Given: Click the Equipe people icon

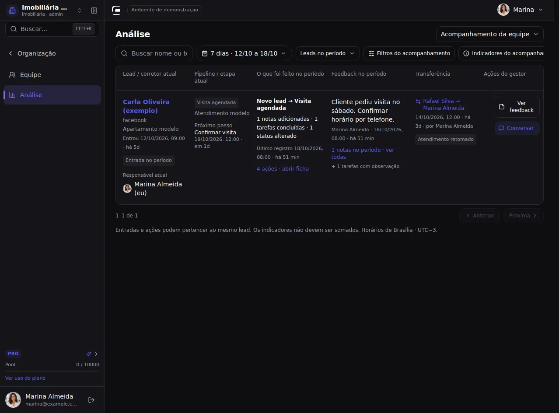Looking at the screenshot, I should (x=13, y=75).
